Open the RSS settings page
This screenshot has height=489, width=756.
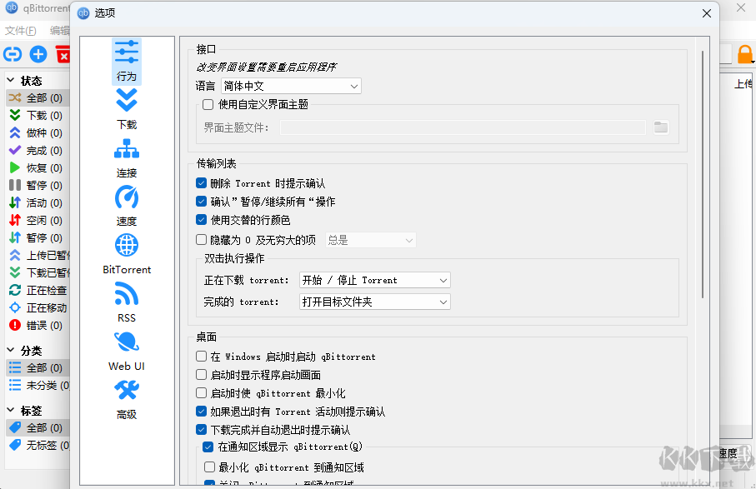127,302
